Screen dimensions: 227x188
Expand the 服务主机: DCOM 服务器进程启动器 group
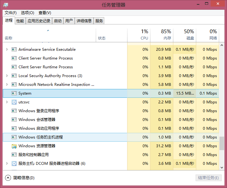[7, 164]
